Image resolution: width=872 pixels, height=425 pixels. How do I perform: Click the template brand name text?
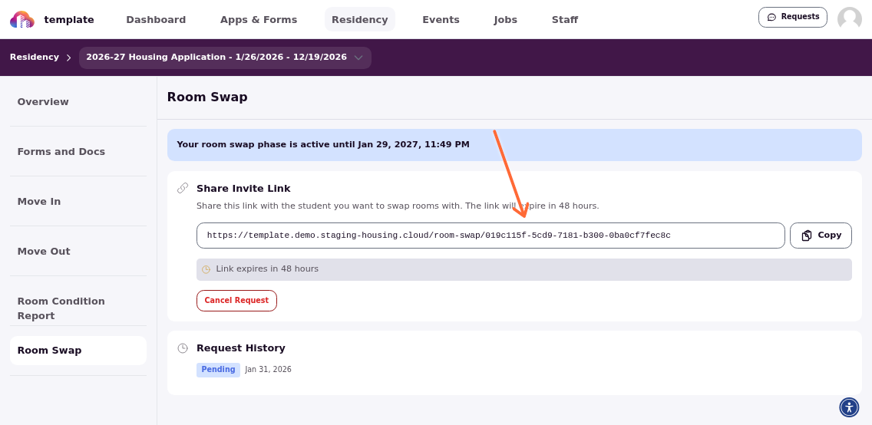pos(69,19)
